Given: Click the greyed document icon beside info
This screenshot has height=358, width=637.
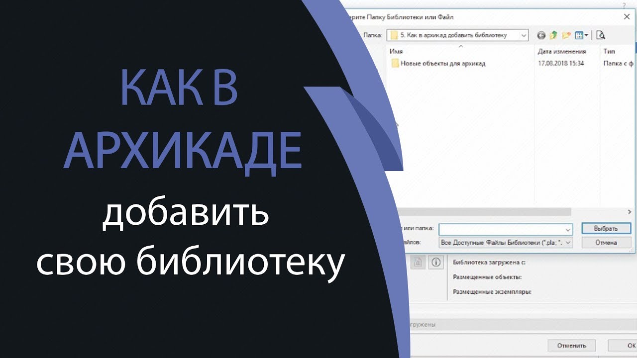Looking at the screenshot, I should click(x=418, y=263).
